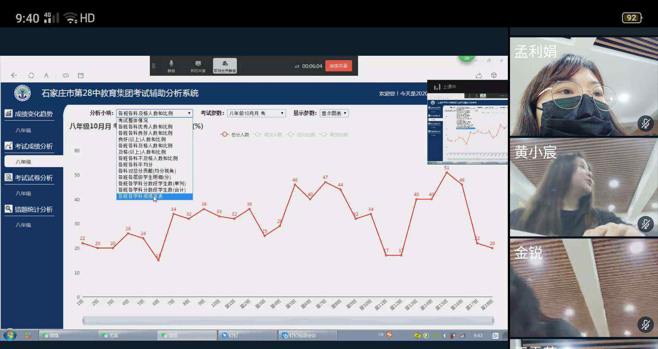Click the red 结束共享 end sharing button
The width and height of the screenshot is (658, 349).
click(339, 66)
